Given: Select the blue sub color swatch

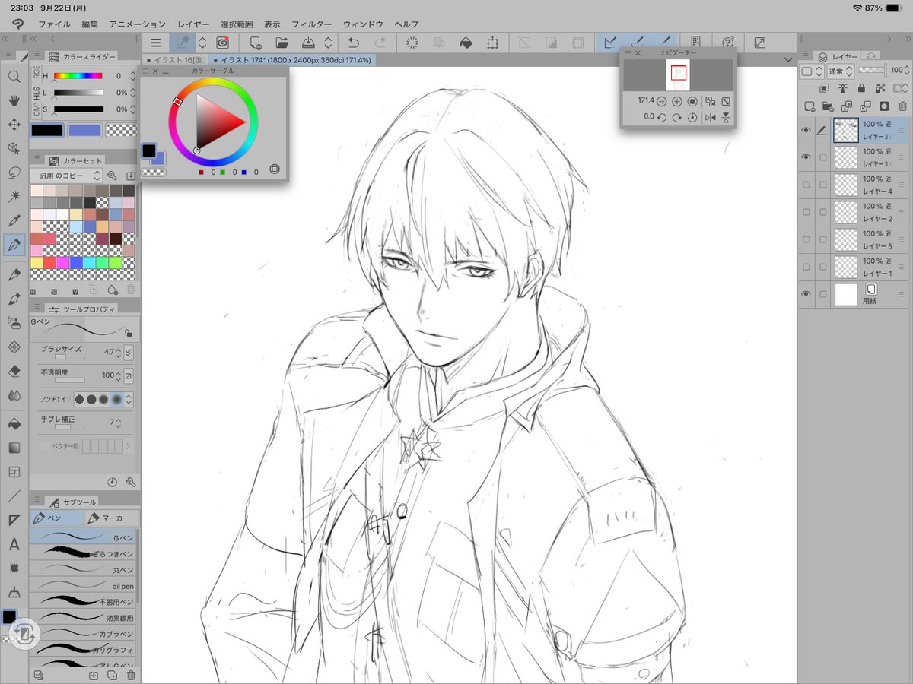Looking at the screenshot, I should [85, 130].
